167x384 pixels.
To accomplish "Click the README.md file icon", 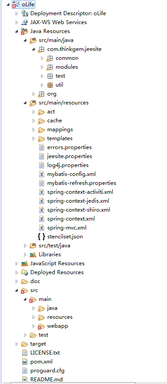I will point(24,380).
